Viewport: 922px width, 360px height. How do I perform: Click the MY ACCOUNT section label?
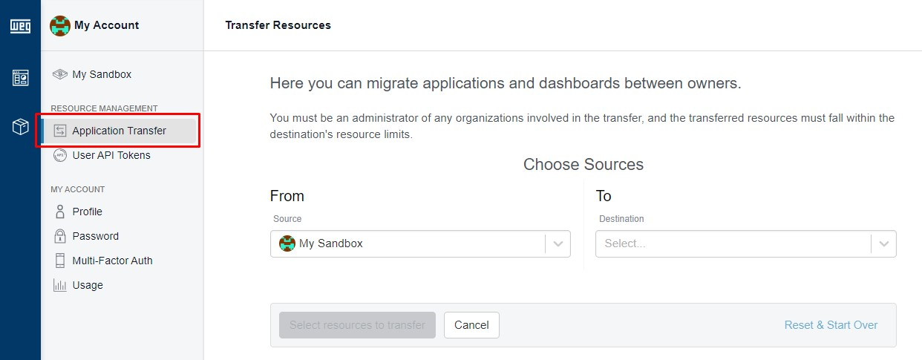pyautogui.click(x=78, y=189)
